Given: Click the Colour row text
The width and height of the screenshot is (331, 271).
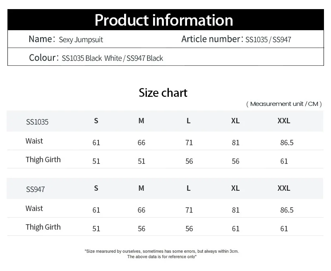Looking at the screenshot, I should 96,58.
